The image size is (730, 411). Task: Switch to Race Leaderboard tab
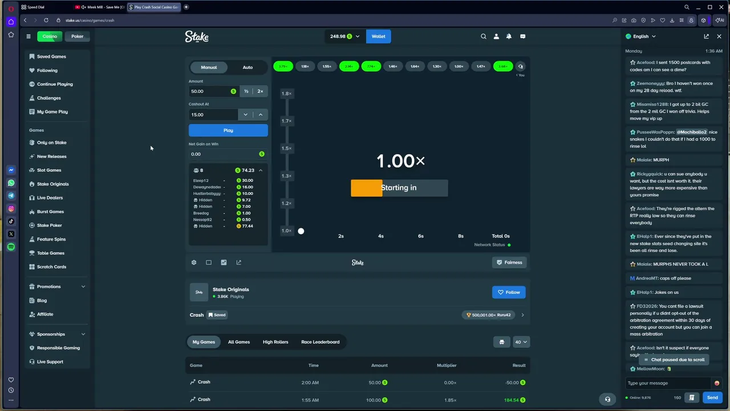pyautogui.click(x=321, y=342)
